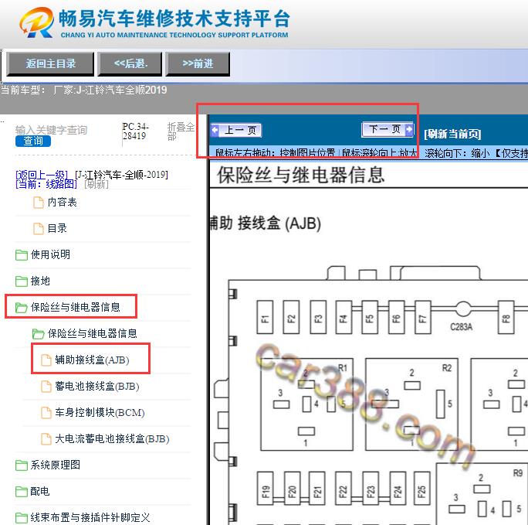
Task: Open the next page with 下一页
Action: [x=388, y=129]
